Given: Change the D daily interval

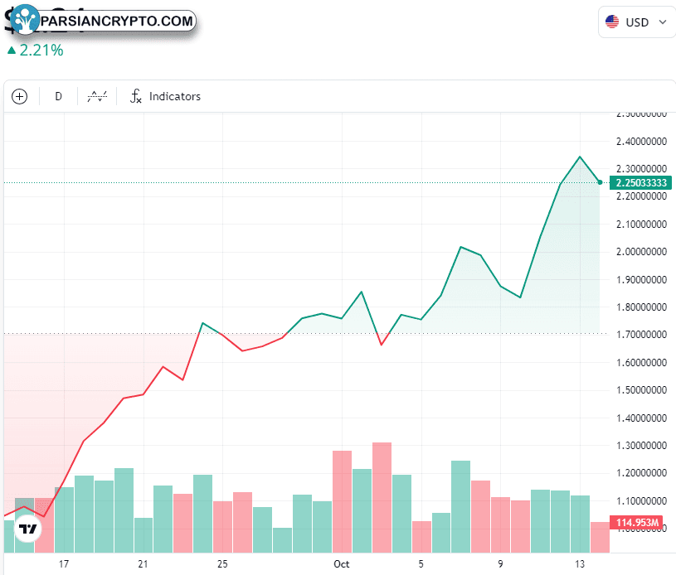Looking at the screenshot, I should click(x=58, y=96).
